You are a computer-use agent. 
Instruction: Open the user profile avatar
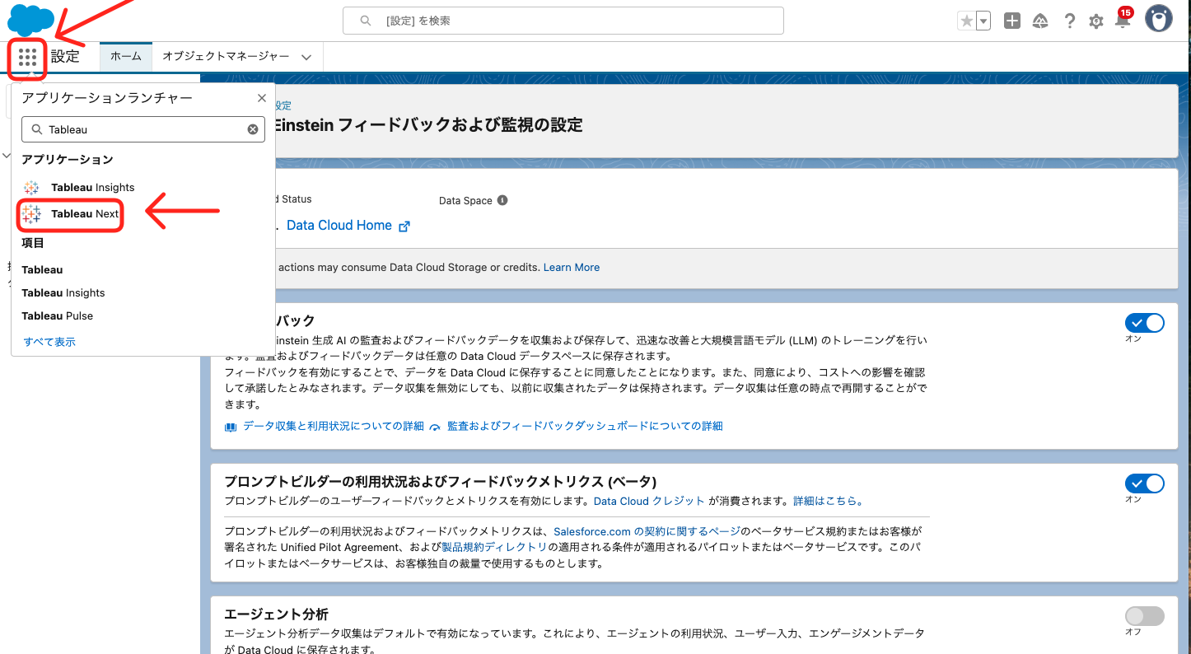pos(1159,20)
